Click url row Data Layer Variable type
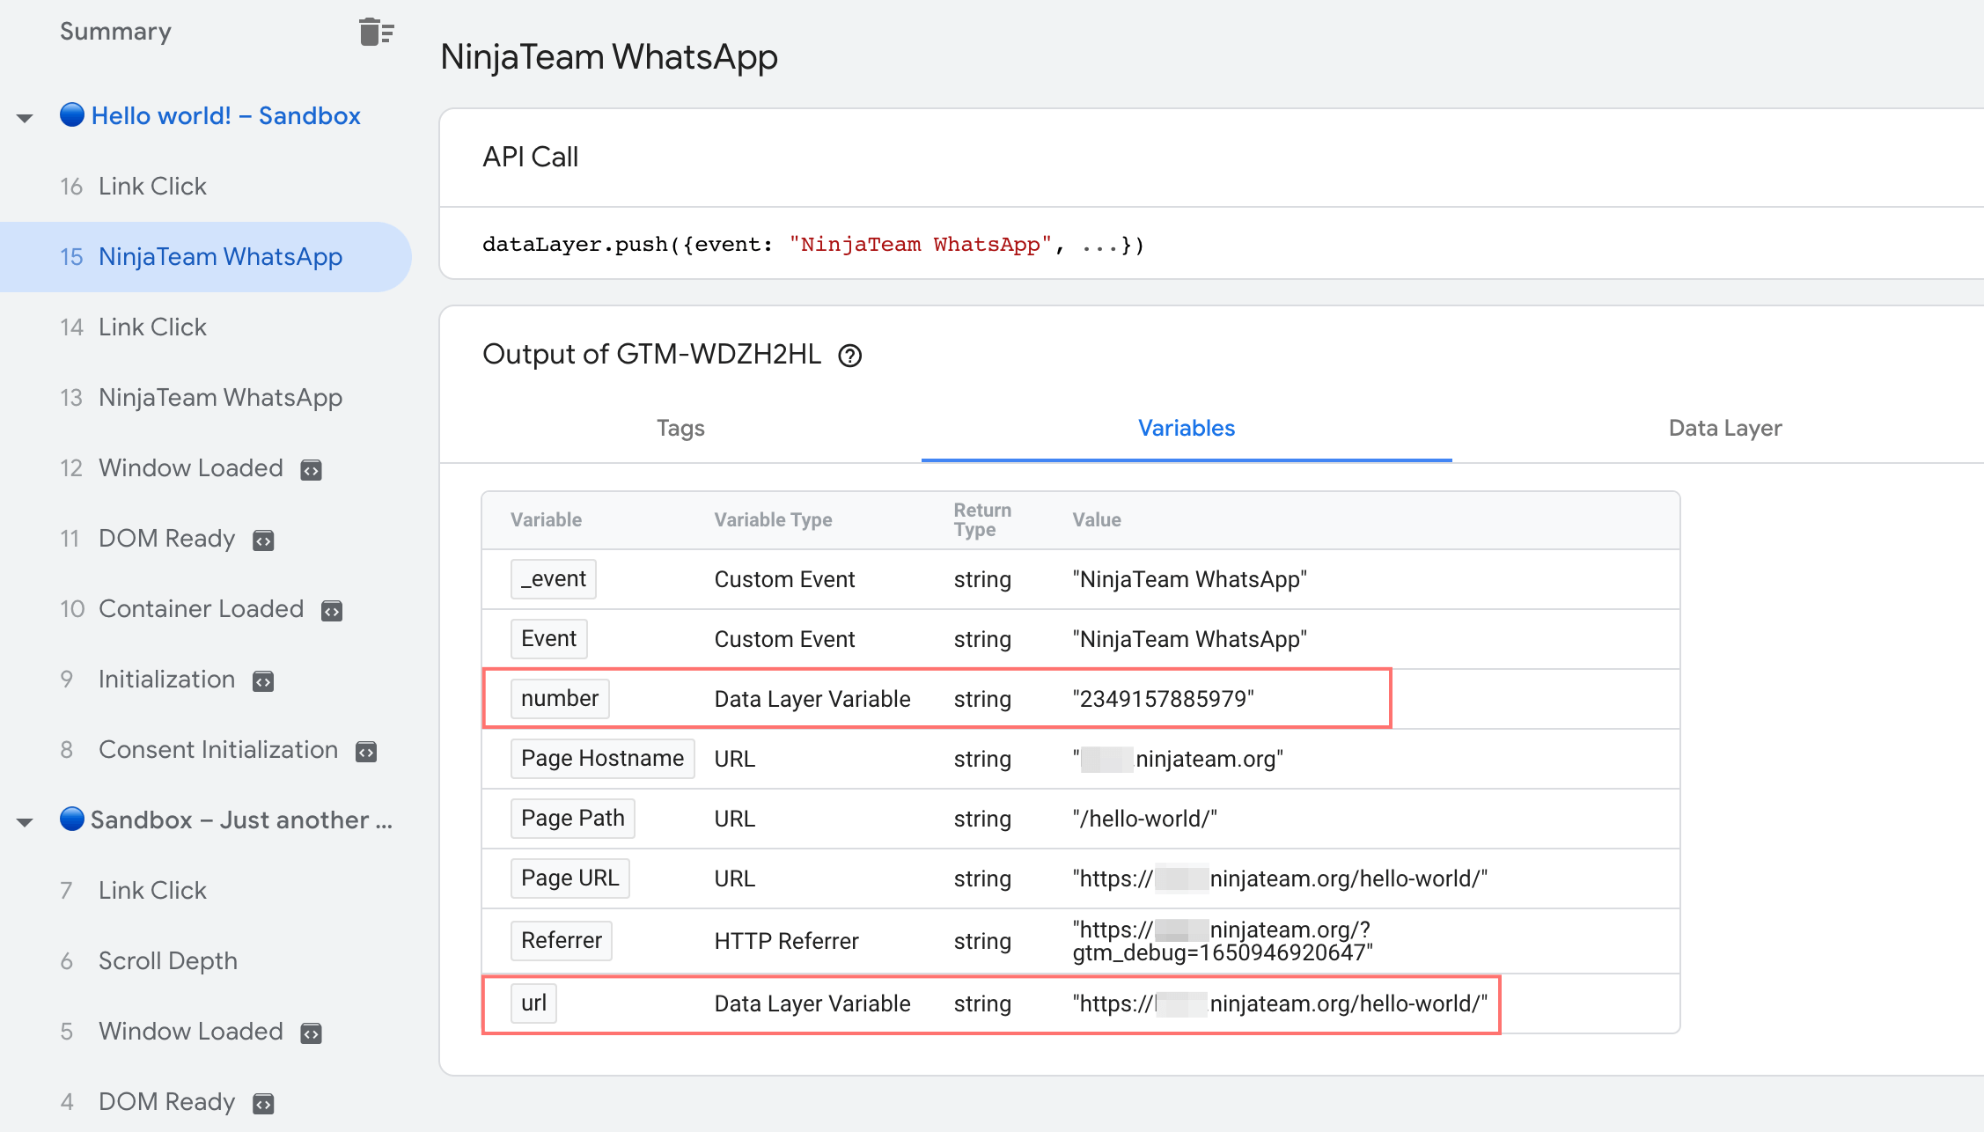 [812, 1003]
